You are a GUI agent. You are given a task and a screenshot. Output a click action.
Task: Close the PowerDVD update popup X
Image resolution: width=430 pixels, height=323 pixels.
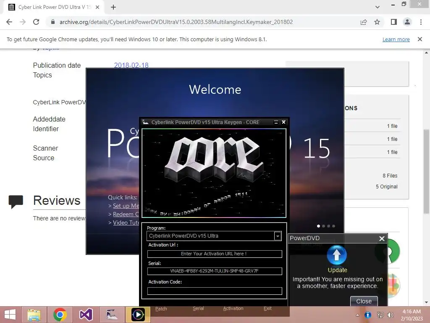[382, 238]
